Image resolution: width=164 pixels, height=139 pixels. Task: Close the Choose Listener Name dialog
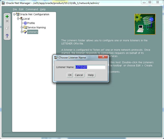pos(103,57)
